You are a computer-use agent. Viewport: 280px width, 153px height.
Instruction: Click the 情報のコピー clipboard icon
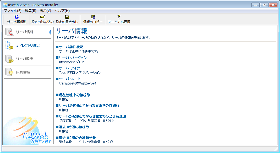click(x=93, y=17)
